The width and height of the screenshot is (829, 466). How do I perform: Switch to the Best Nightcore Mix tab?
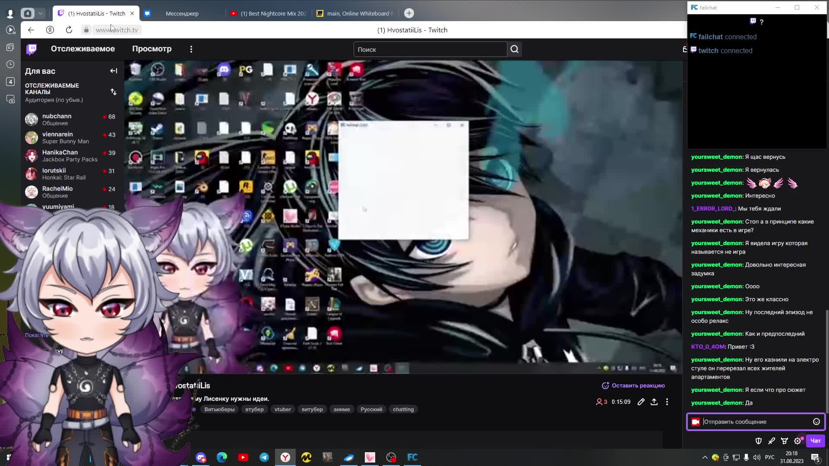269,13
